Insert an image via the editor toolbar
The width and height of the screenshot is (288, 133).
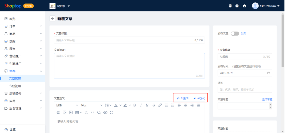(x=64, y=112)
